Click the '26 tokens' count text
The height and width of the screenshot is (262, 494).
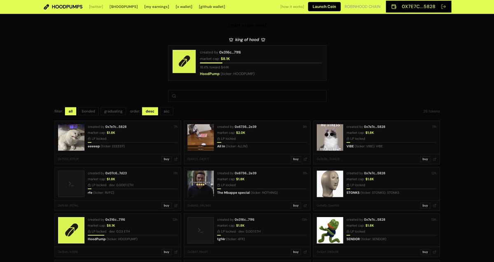431,111
